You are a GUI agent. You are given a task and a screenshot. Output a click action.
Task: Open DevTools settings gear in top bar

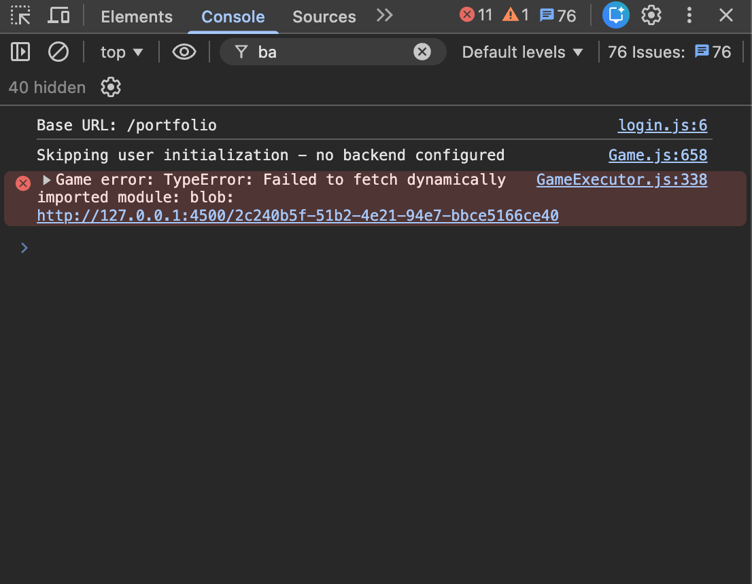point(651,16)
